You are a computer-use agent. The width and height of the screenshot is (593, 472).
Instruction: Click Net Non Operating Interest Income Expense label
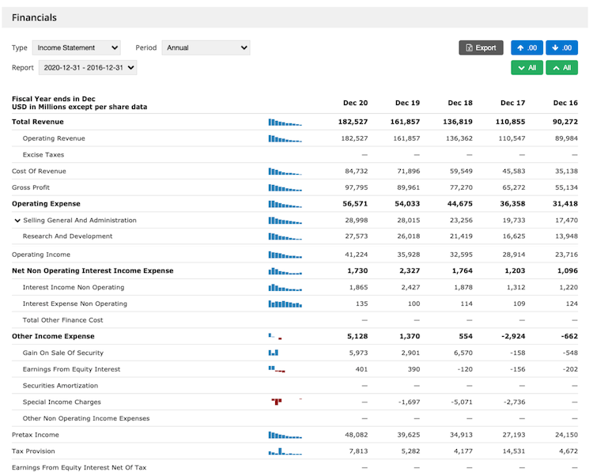point(93,271)
